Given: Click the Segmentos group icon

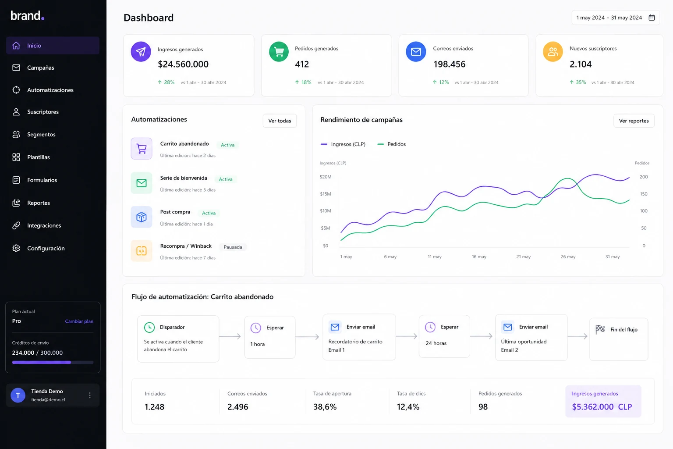Looking at the screenshot, I should [x=16, y=135].
